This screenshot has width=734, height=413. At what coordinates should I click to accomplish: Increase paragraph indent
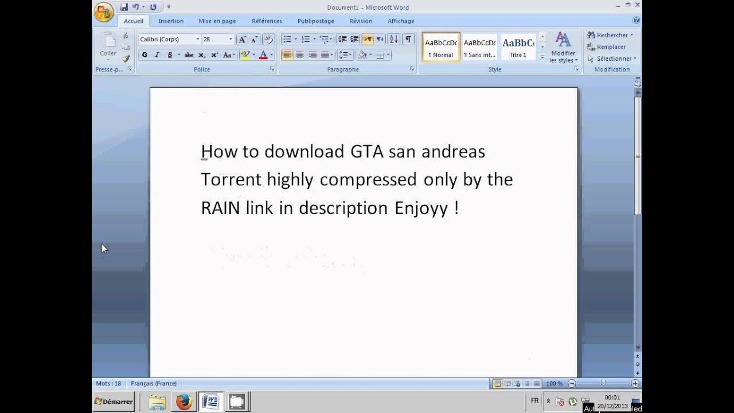tap(354, 39)
